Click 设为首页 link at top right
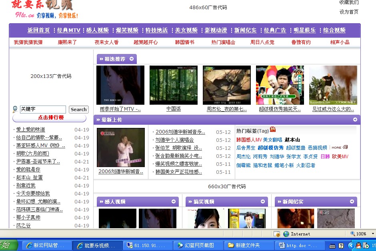 (x=349, y=12)
